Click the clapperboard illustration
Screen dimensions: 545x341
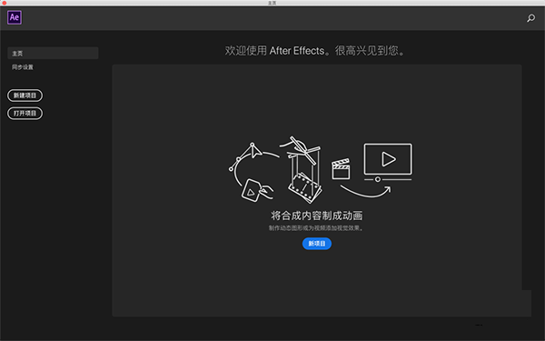pyautogui.click(x=341, y=169)
